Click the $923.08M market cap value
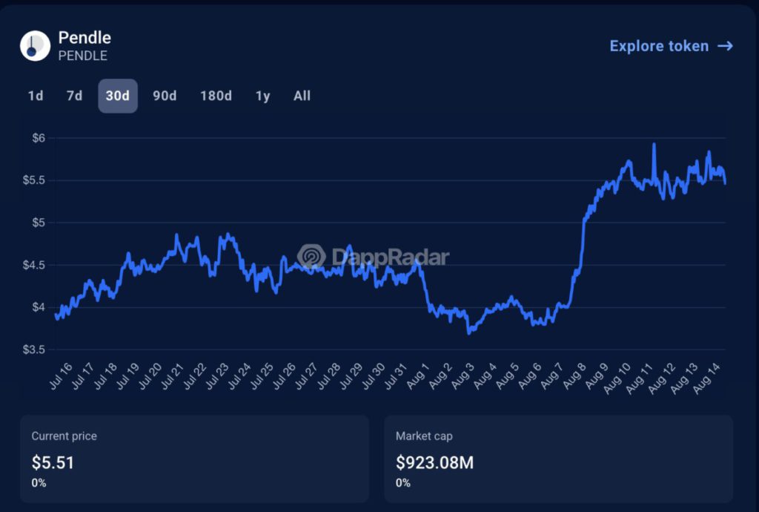Viewport: 759px width, 512px height. pos(434,463)
